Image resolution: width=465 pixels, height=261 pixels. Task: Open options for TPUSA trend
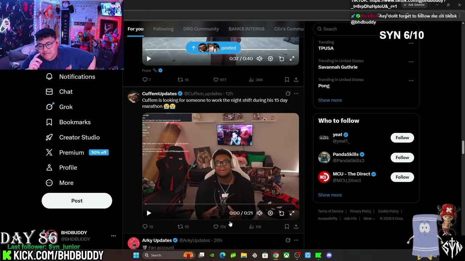tap(411, 43)
